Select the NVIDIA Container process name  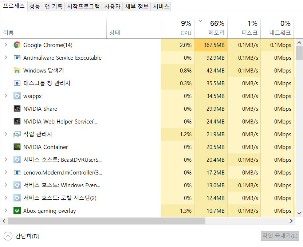46,147
